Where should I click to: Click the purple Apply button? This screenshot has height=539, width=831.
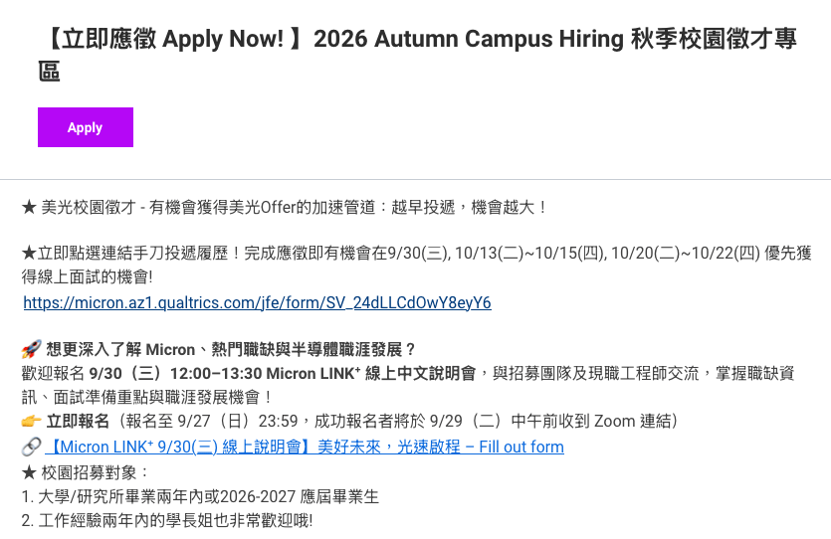tap(86, 127)
